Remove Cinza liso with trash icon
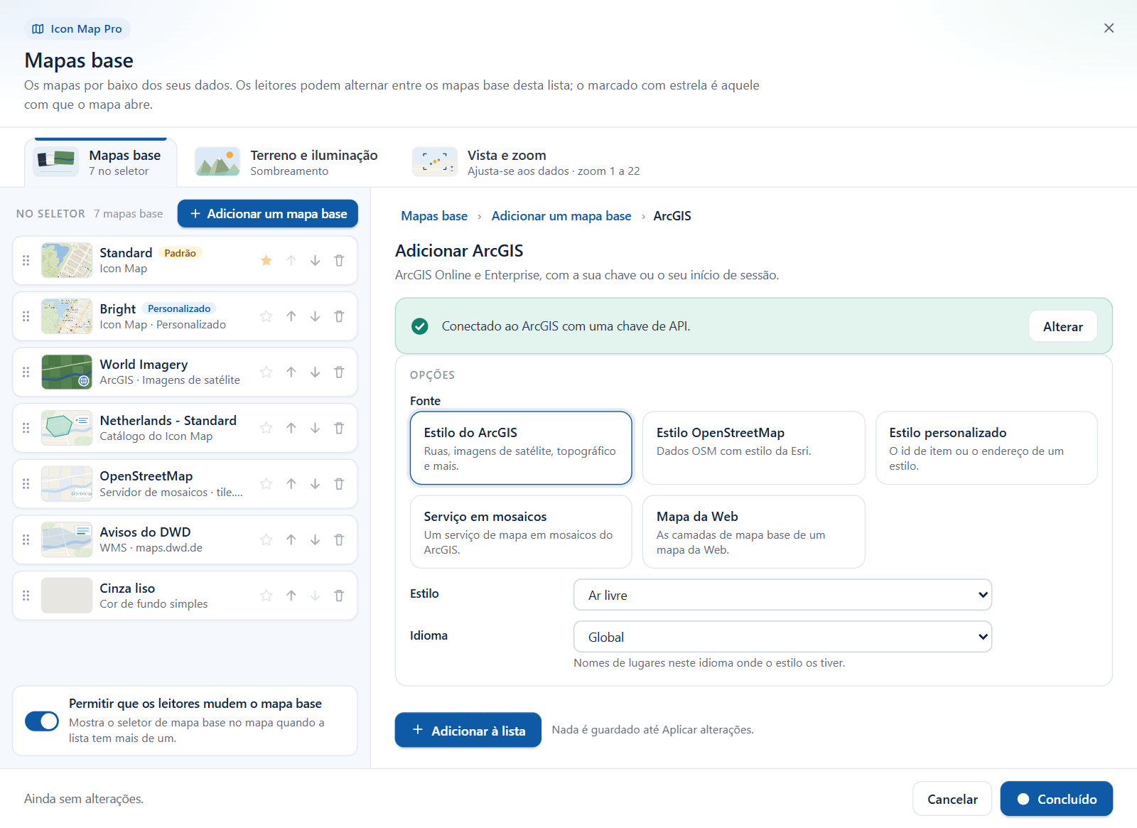 (339, 596)
